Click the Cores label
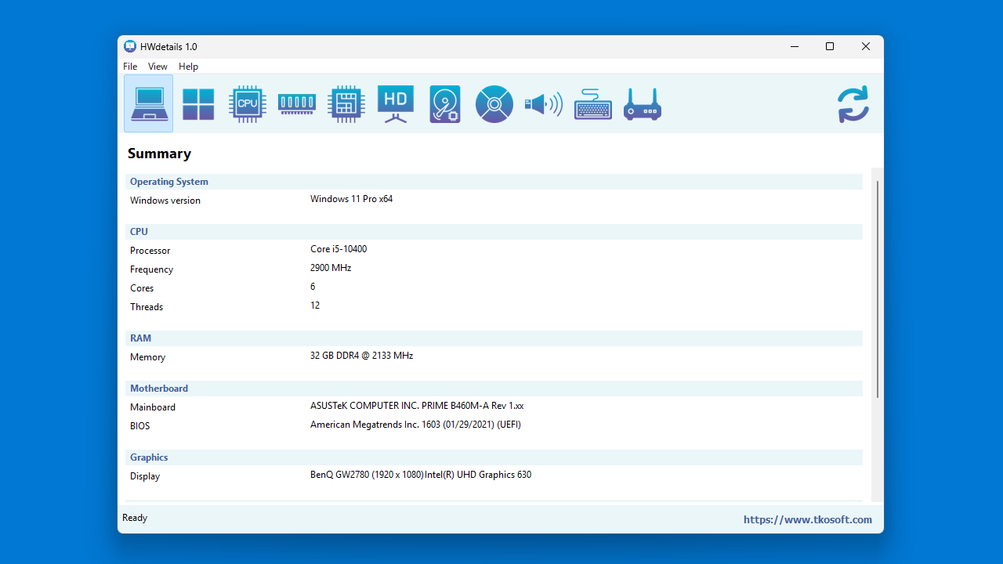This screenshot has width=1003, height=564. click(142, 288)
